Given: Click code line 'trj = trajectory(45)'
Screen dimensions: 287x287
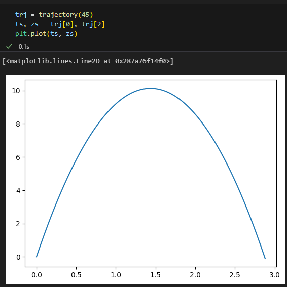Looking at the screenshot, I should tap(54, 15).
